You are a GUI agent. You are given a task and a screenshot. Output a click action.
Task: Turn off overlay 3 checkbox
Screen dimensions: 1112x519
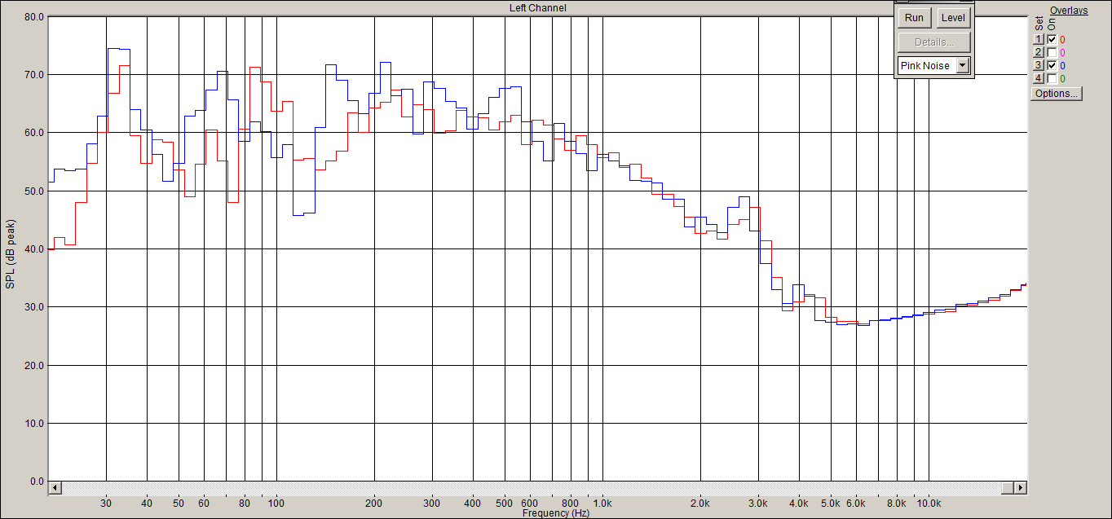coord(1052,65)
